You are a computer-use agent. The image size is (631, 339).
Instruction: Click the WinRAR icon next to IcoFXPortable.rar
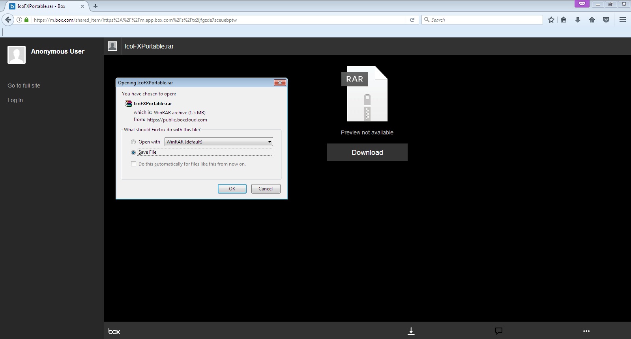coord(129,104)
